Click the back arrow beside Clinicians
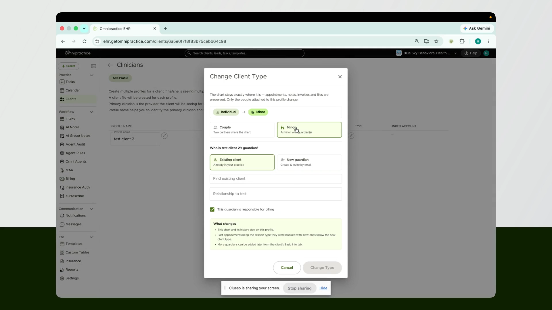The width and height of the screenshot is (552, 310). (x=110, y=65)
